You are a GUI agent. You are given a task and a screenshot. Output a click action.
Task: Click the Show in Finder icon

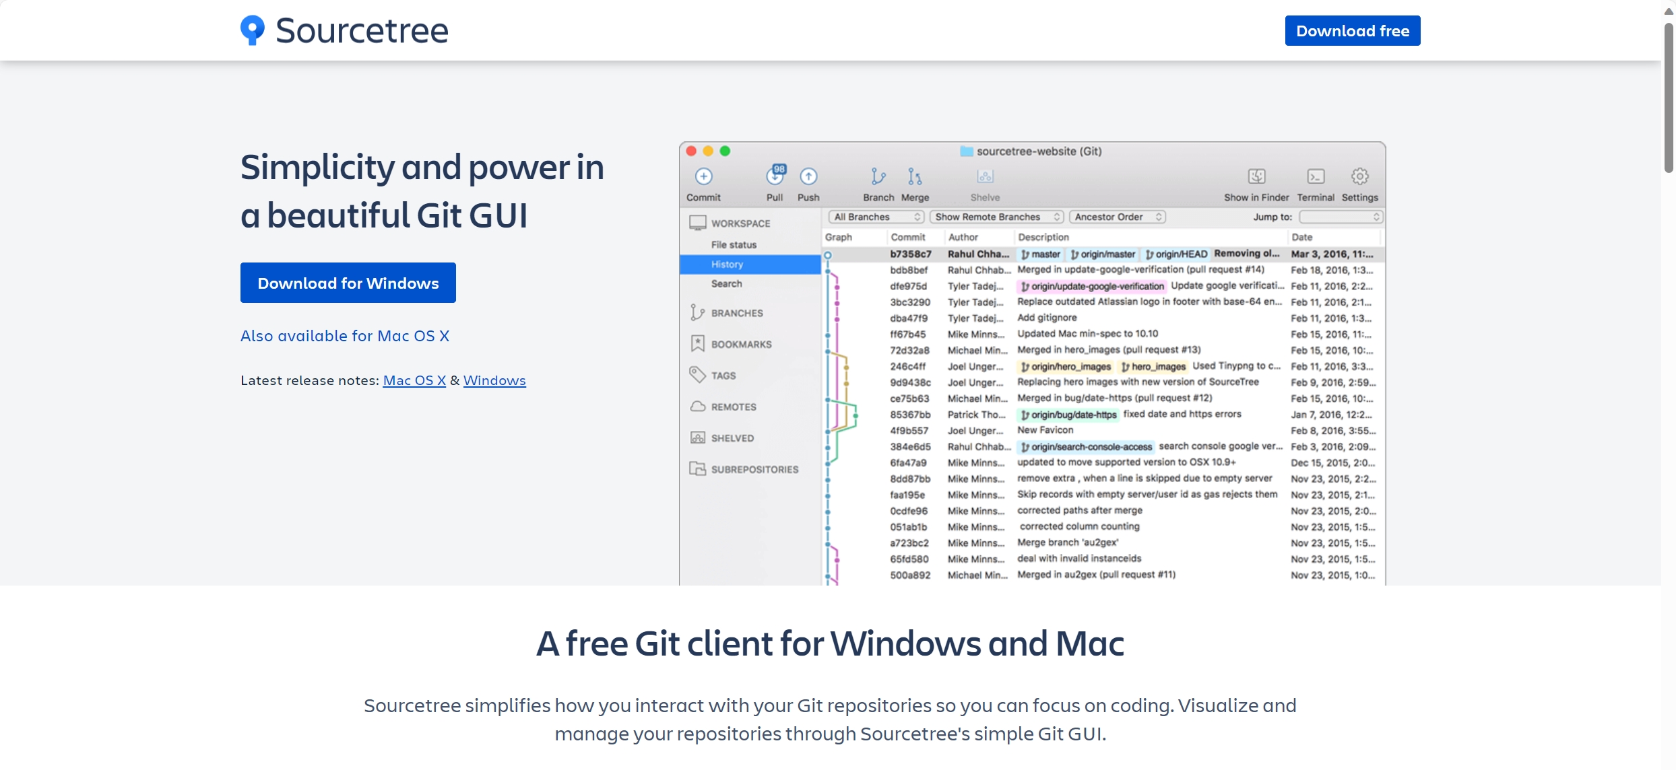coord(1256,176)
